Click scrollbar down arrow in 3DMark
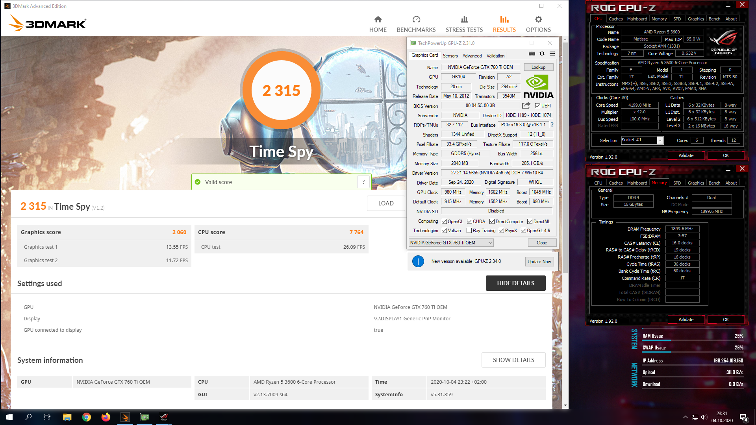 [565, 405]
